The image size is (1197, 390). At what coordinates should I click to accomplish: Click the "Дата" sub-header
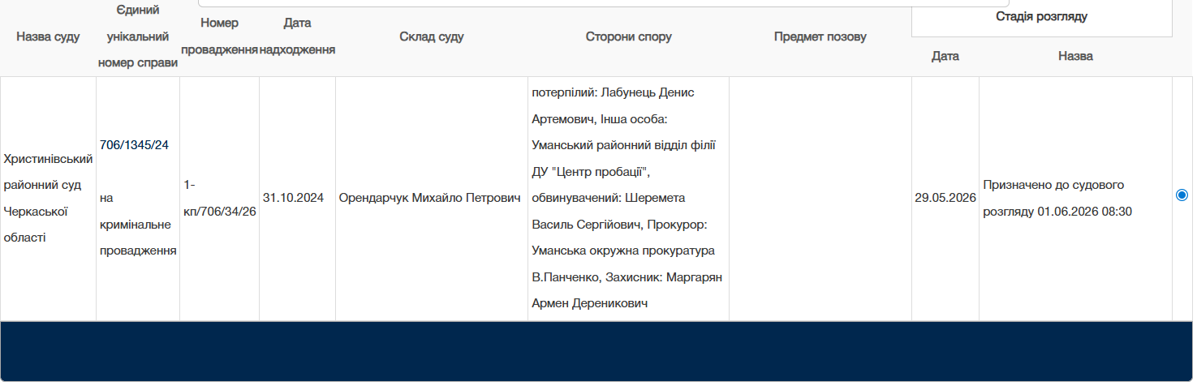point(945,56)
